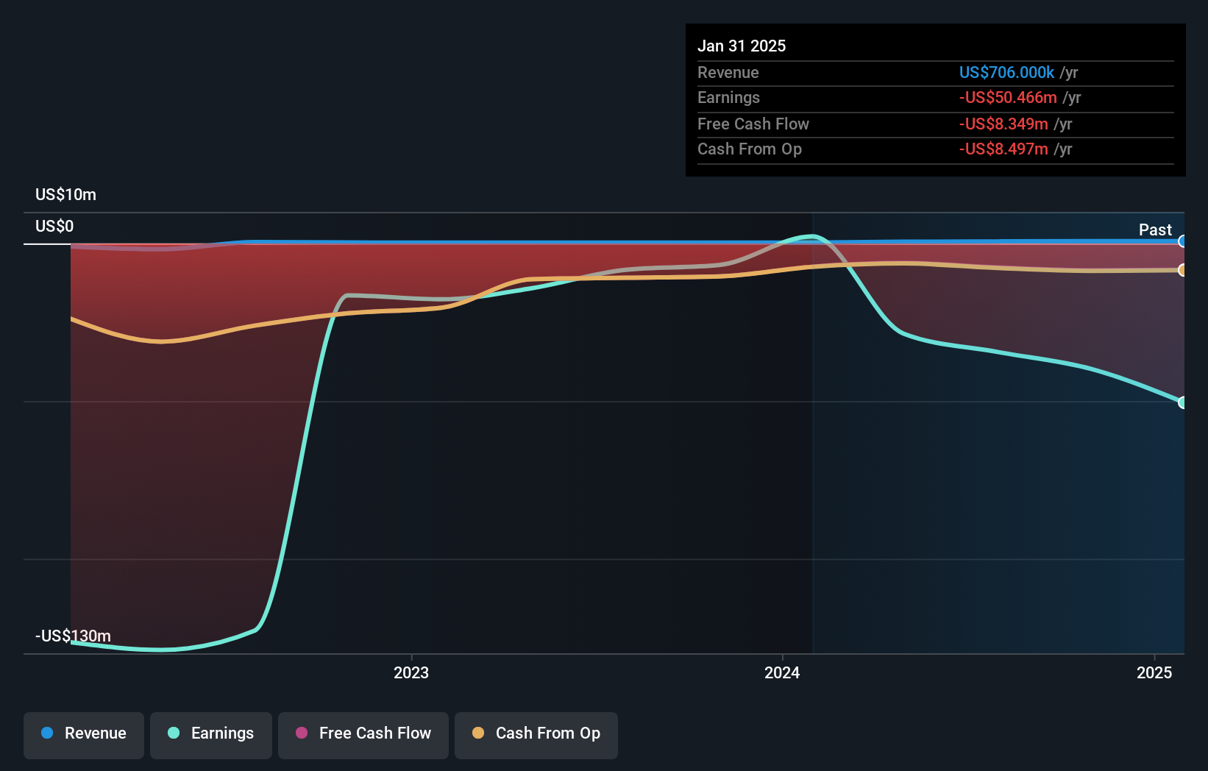This screenshot has width=1208, height=771.
Task: Click the 2023 x-axis label
Action: point(411,672)
